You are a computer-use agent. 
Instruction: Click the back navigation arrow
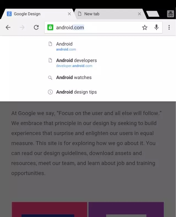[x=8, y=27]
